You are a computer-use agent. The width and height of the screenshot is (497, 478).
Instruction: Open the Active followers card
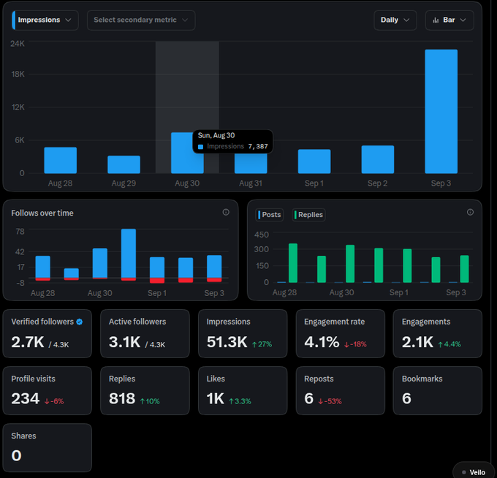click(x=145, y=333)
